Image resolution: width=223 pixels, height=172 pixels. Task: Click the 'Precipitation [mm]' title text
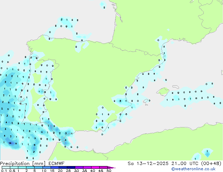[23, 164]
